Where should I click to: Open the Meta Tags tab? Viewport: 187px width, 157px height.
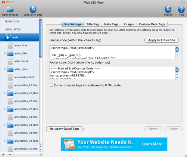111,24
